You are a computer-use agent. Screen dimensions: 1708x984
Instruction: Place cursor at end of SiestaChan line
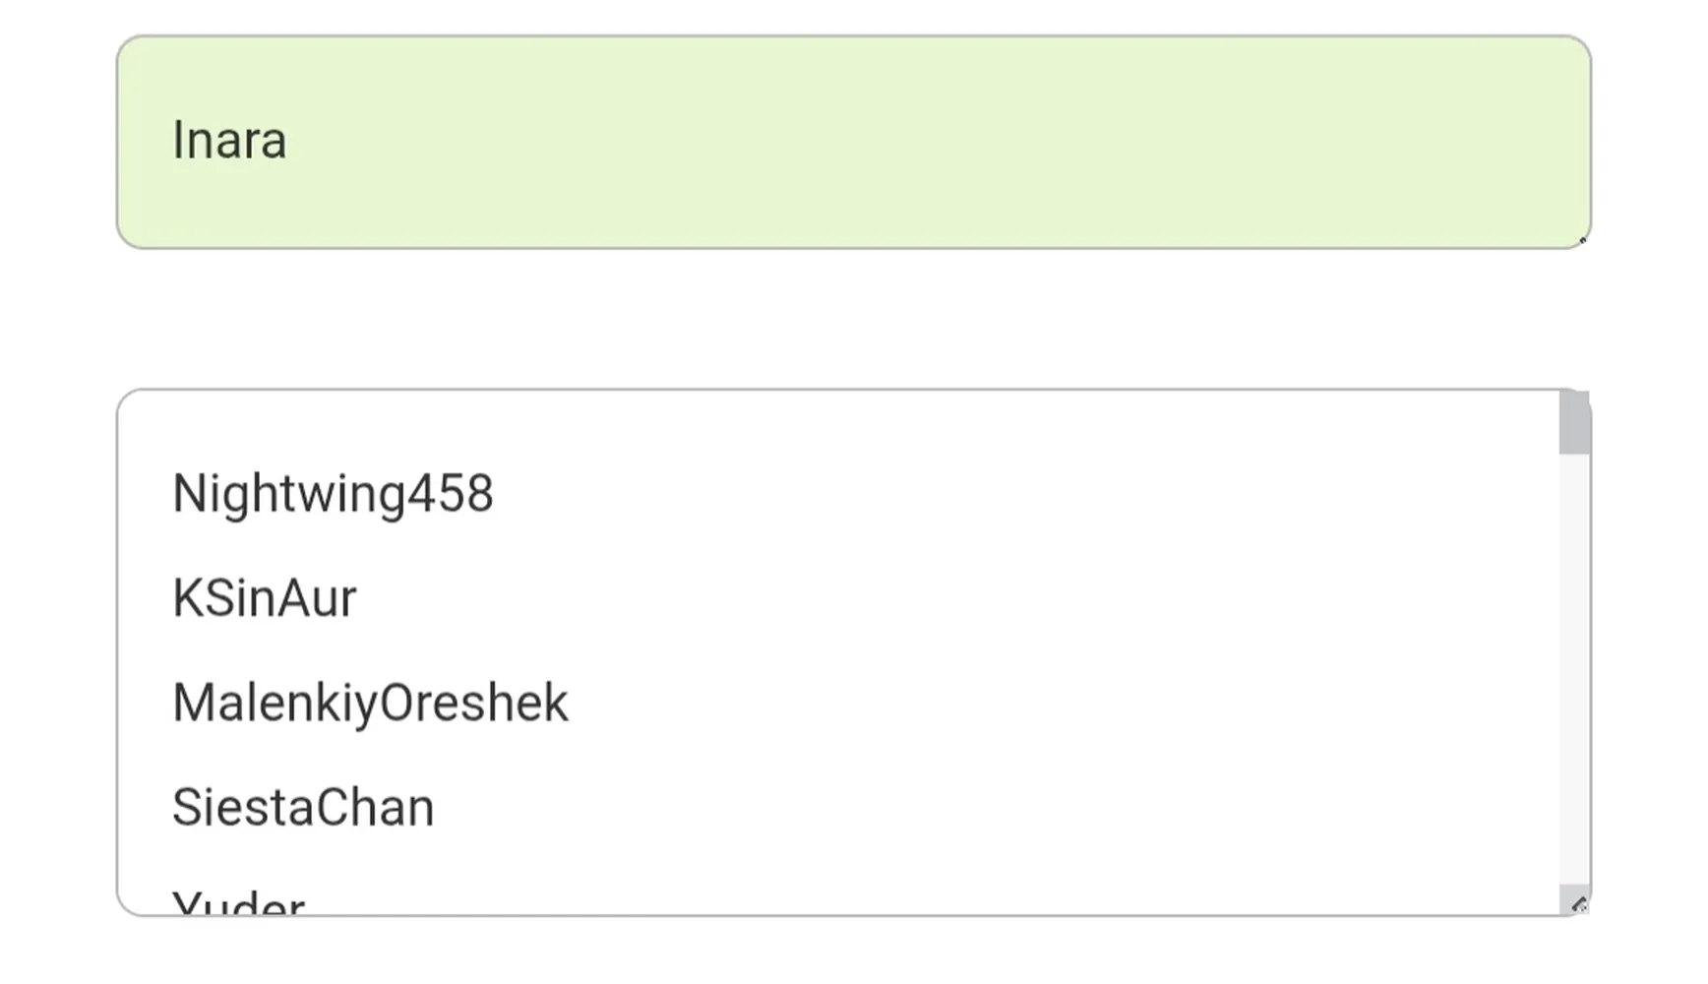point(436,808)
